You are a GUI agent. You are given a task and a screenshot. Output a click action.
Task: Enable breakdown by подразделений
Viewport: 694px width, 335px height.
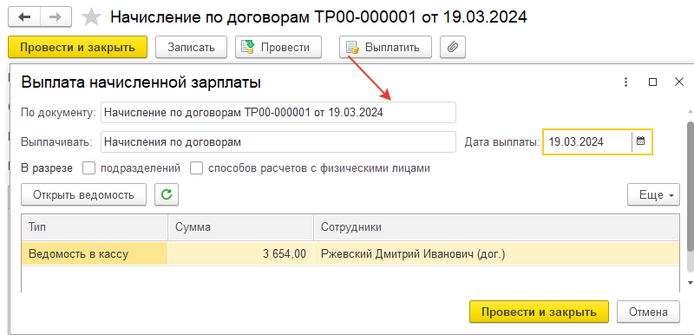coord(89,168)
